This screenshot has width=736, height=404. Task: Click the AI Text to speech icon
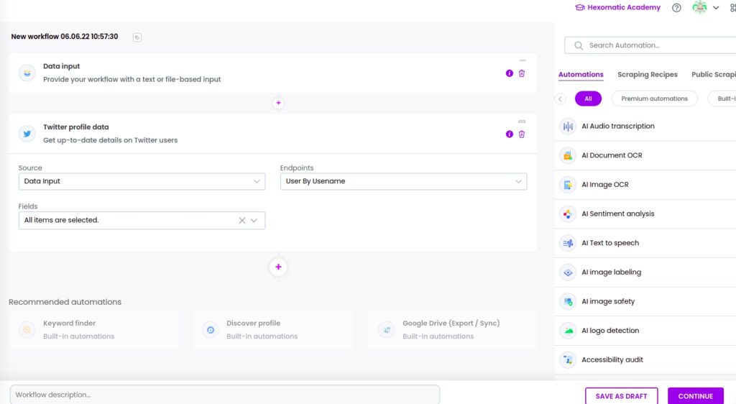568,243
